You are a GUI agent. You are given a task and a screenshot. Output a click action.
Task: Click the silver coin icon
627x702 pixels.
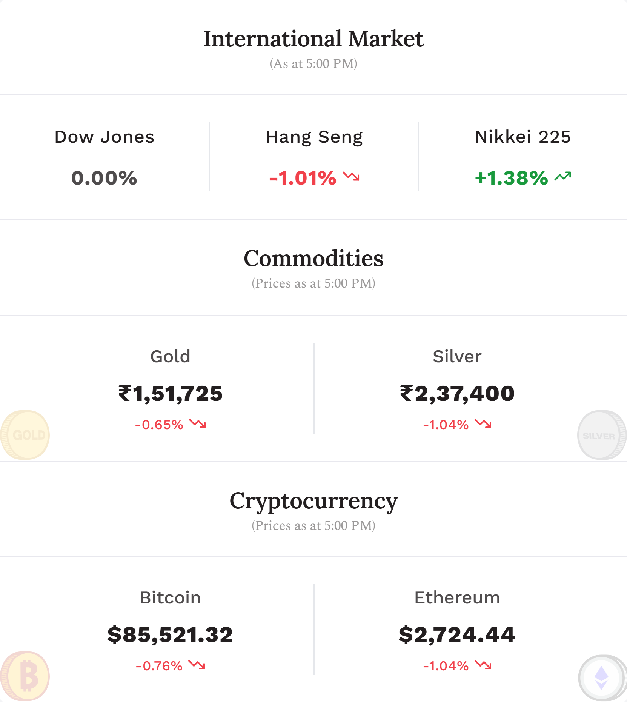point(602,435)
